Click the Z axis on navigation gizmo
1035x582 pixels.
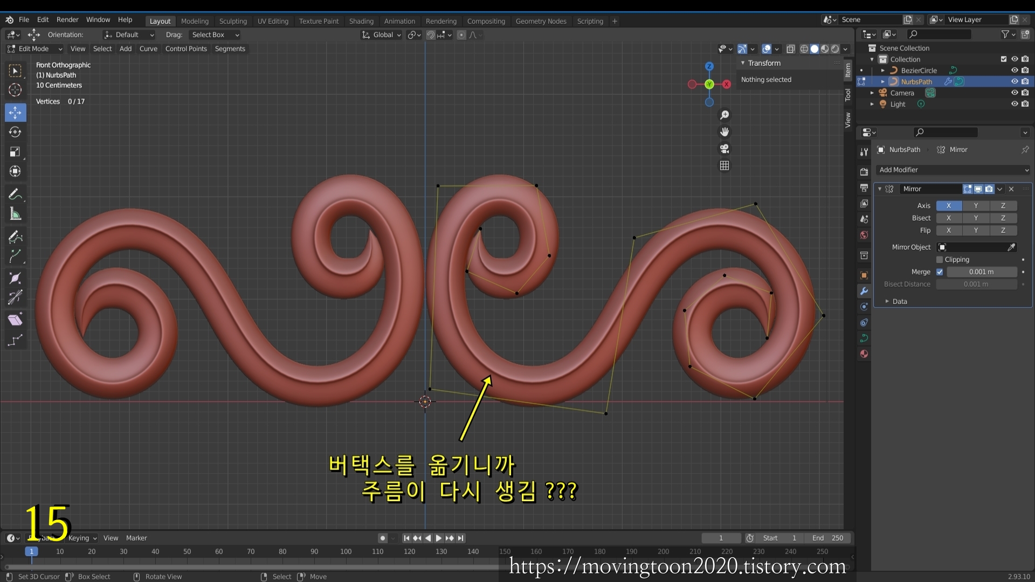pos(709,66)
